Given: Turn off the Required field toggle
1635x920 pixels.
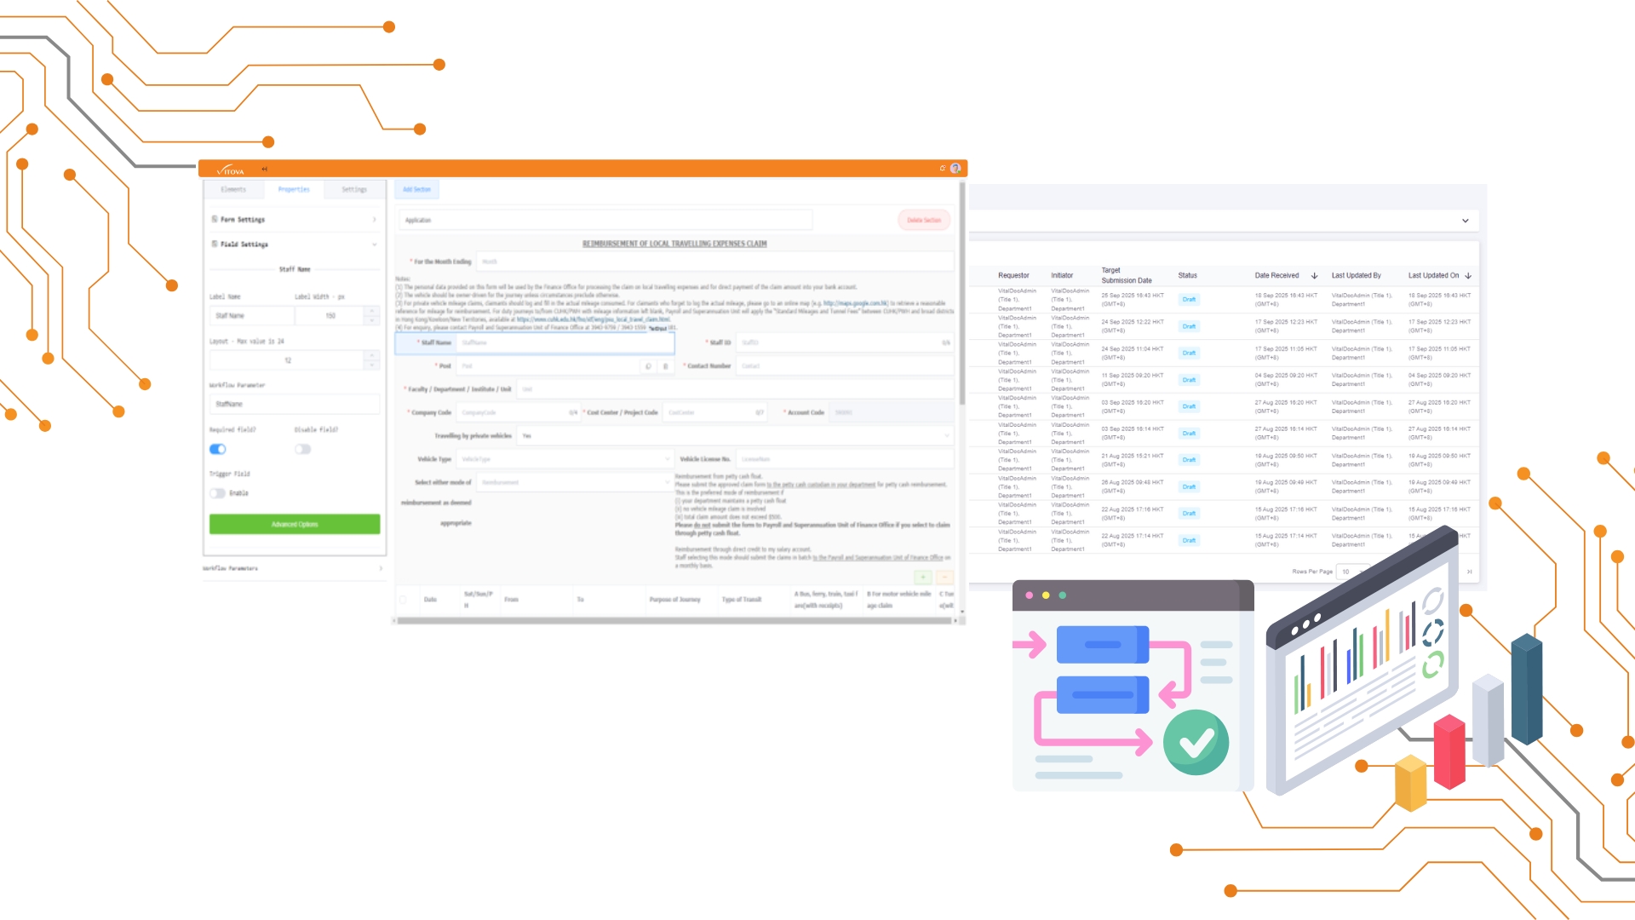Looking at the screenshot, I should pyautogui.click(x=218, y=449).
